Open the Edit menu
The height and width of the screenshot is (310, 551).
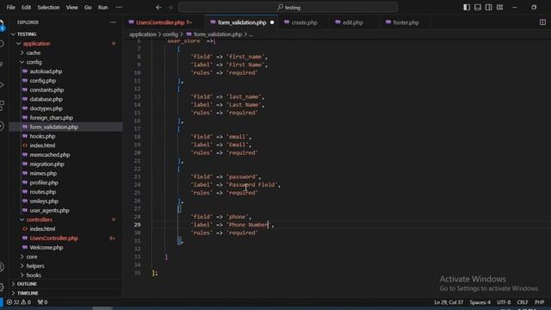26,7
